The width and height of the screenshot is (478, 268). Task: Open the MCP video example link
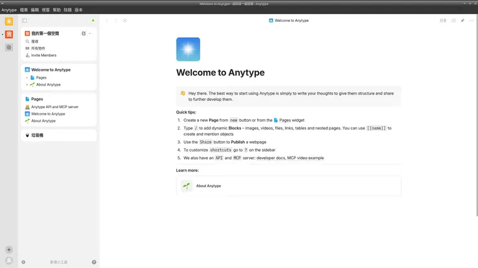tap(306, 158)
